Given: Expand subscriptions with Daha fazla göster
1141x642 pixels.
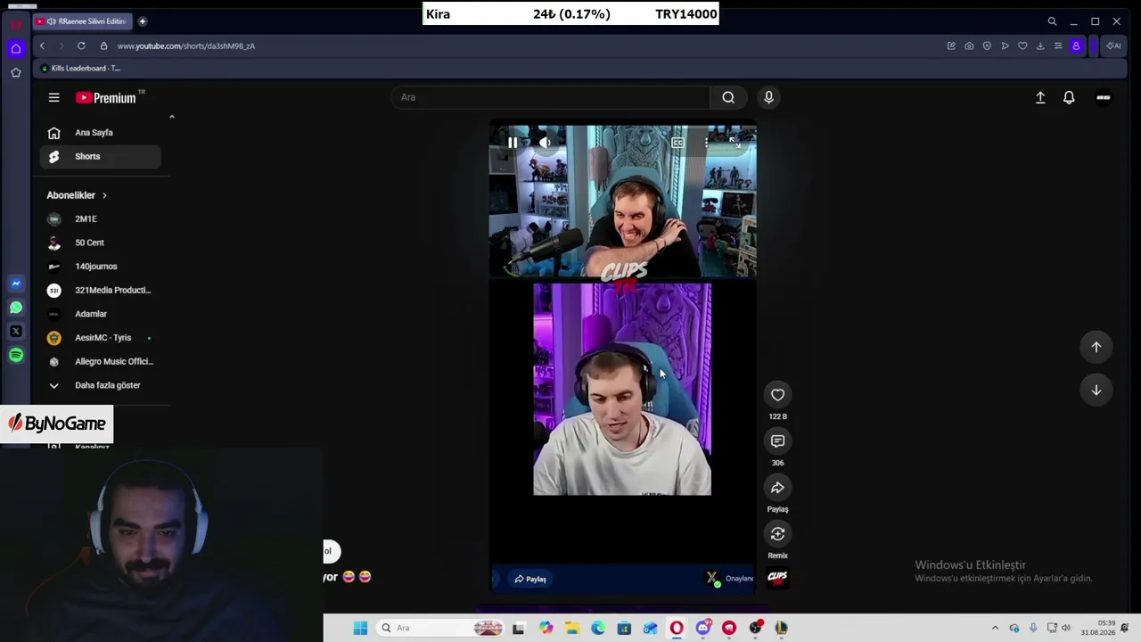Looking at the screenshot, I should click(x=100, y=385).
